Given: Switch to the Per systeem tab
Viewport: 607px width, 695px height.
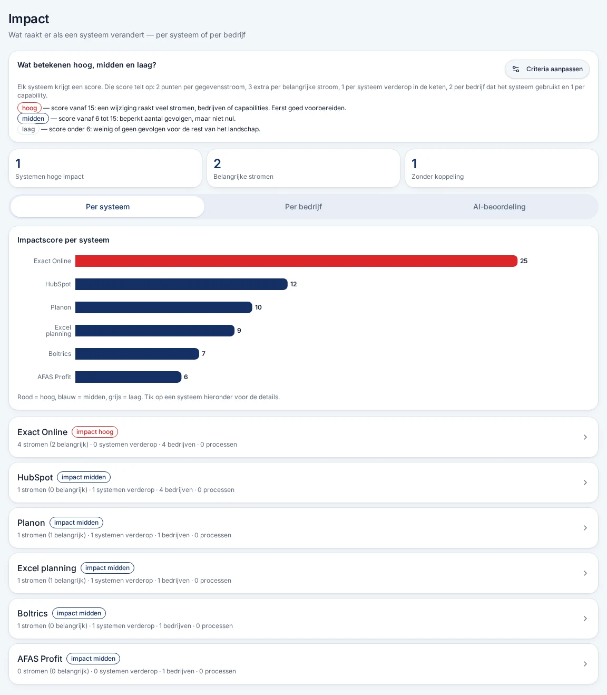Looking at the screenshot, I should pyautogui.click(x=107, y=207).
